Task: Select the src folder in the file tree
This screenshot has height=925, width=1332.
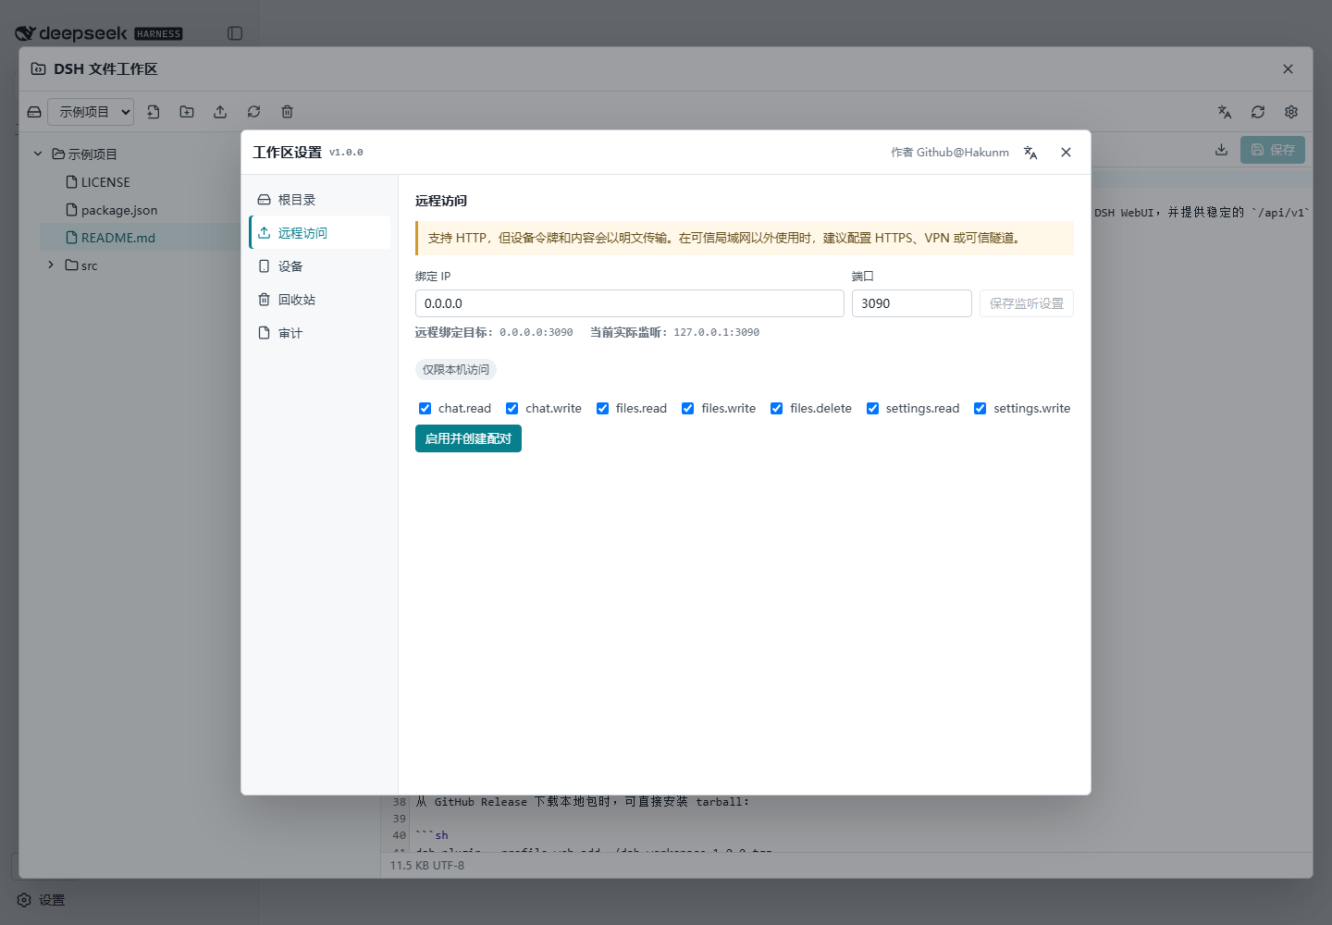Action: pyautogui.click(x=89, y=265)
